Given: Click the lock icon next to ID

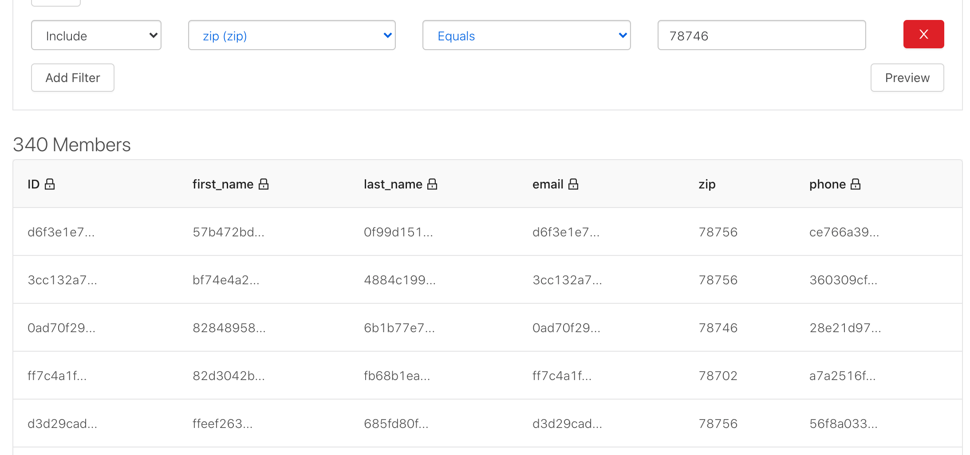Looking at the screenshot, I should click(x=50, y=184).
